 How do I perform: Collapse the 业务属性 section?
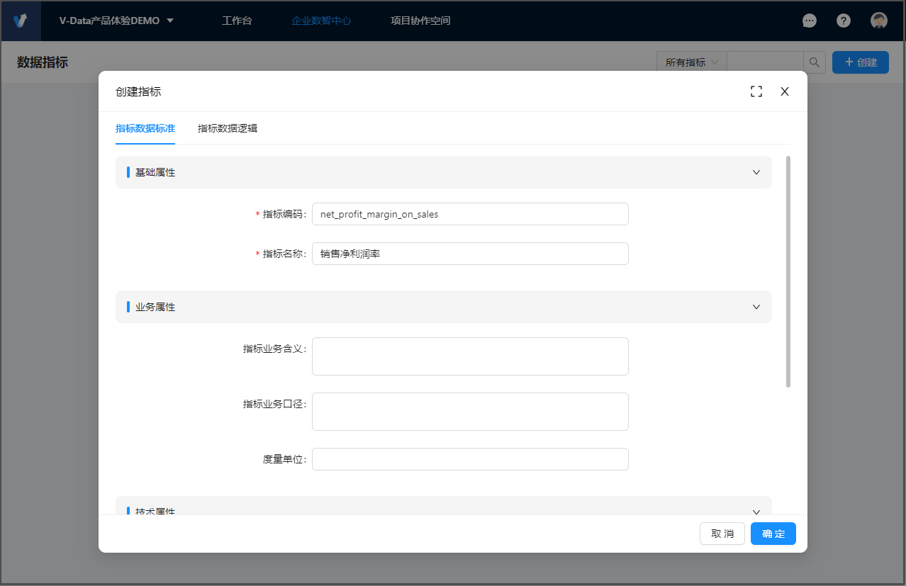(756, 307)
